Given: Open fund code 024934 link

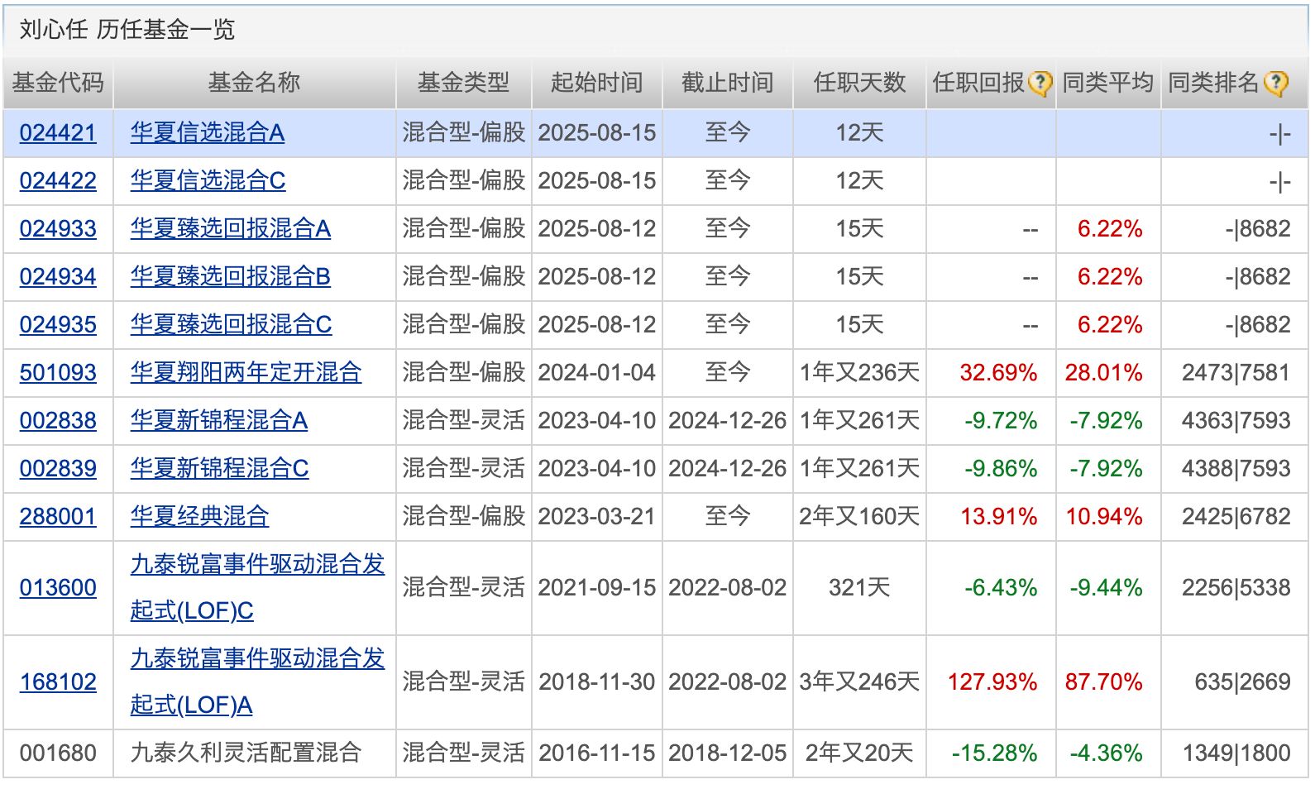Looking at the screenshot, I should [x=58, y=276].
